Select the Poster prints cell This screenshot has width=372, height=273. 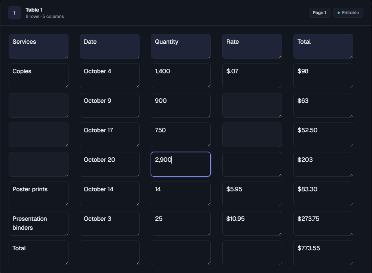tap(39, 194)
